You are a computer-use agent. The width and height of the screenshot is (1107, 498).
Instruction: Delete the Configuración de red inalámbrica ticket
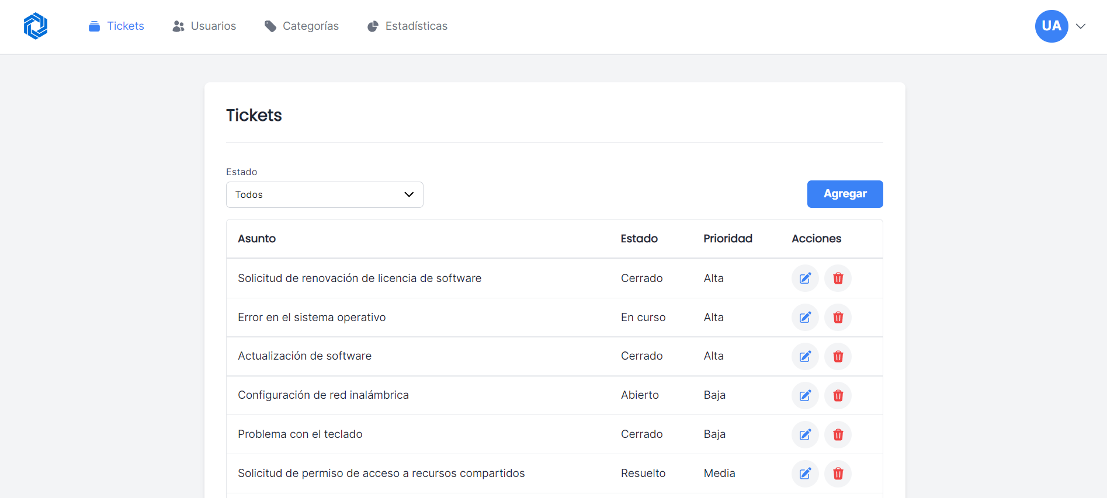(x=838, y=396)
